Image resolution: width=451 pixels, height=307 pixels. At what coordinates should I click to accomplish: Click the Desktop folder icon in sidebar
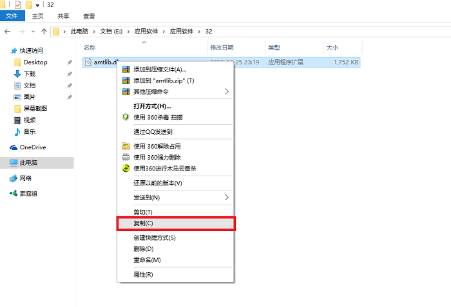tap(17, 62)
